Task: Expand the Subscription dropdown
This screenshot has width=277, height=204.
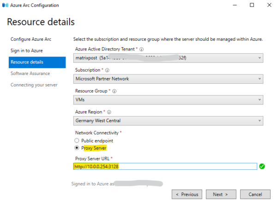Action: pyautogui.click(x=169, y=79)
